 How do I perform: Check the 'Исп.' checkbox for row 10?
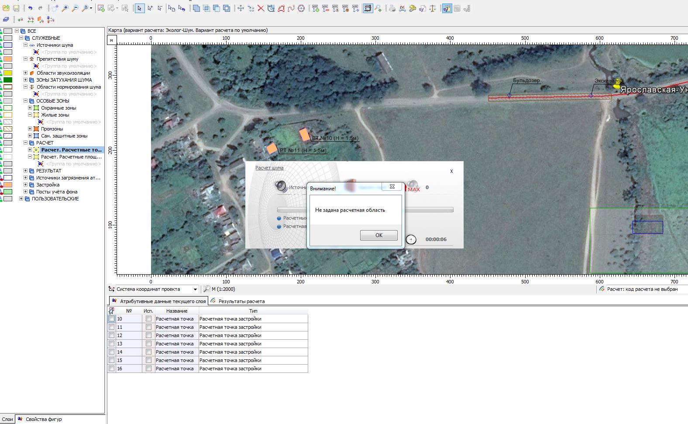[x=148, y=319]
